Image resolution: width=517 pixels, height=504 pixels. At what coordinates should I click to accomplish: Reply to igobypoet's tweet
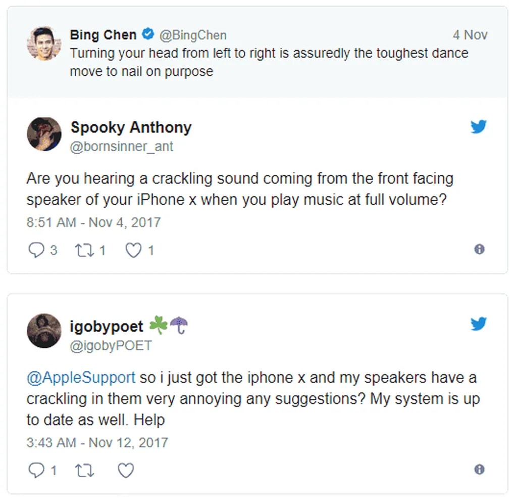click(36, 471)
